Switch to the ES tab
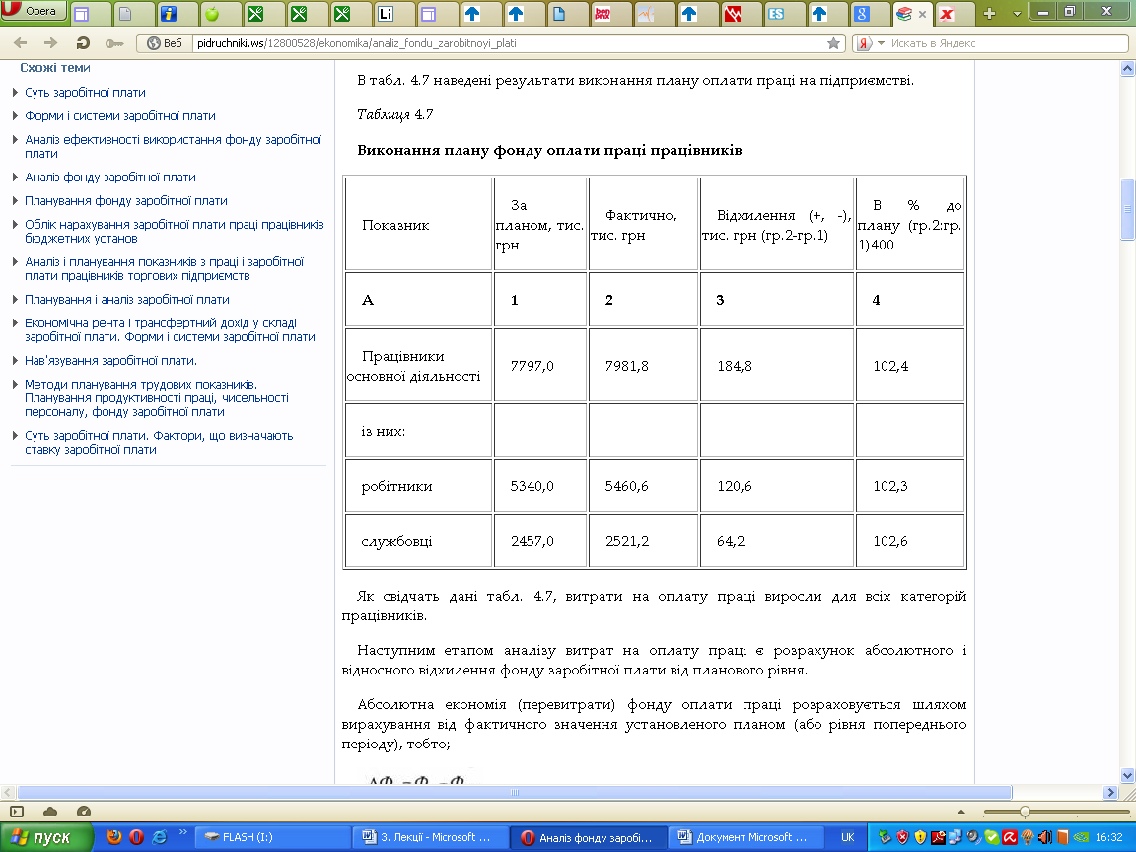The height and width of the screenshot is (852, 1136). [776, 13]
